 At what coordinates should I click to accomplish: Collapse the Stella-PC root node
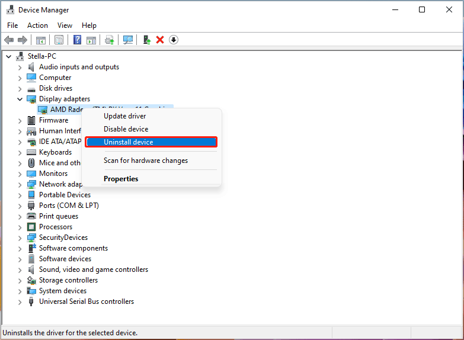(9, 56)
